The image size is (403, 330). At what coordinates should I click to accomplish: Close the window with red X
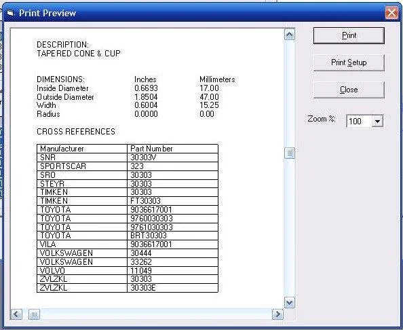pyautogui.click(x=391, y=13)
